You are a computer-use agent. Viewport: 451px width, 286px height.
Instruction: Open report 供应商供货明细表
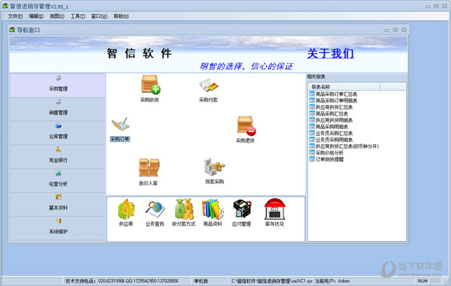pos(331,120)
